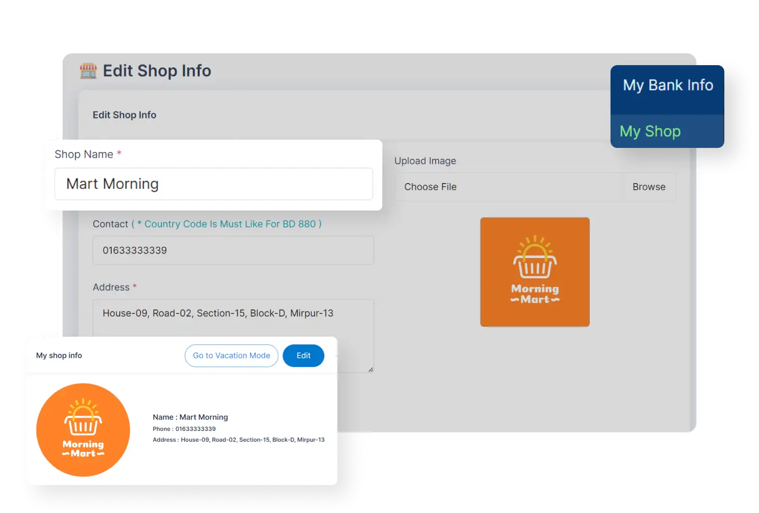Click the resize grip on the Address textarea
The width and height of the screenshot is (759, 513).
(x=370, y=369)
